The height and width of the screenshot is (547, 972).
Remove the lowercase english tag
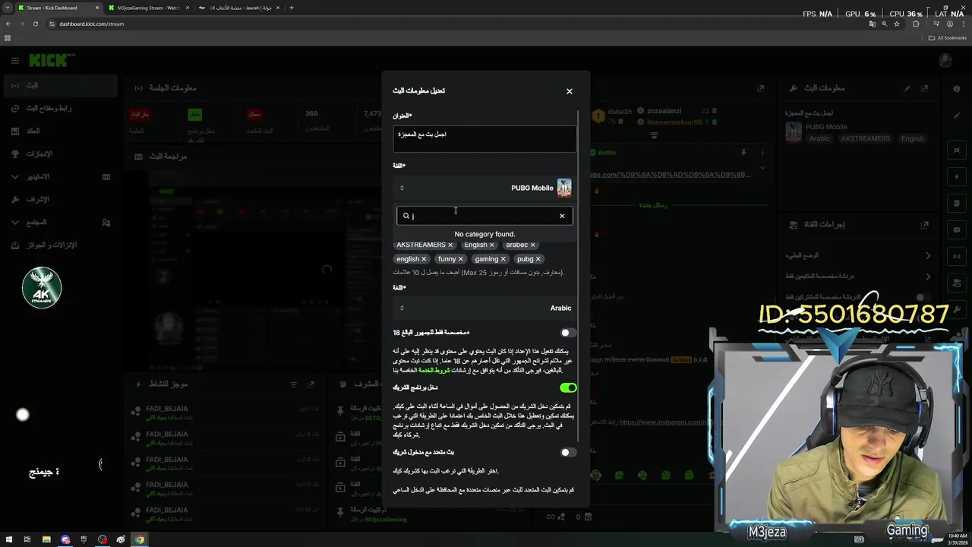pyautogui.click(x=424, y=259)
